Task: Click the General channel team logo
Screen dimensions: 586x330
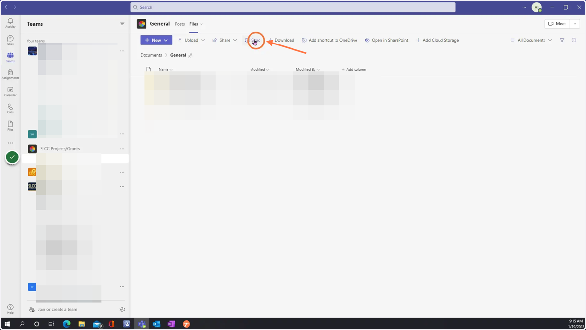Action: 142,24
